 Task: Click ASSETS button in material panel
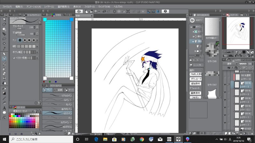pyautogui.click(x=196, y=20)
